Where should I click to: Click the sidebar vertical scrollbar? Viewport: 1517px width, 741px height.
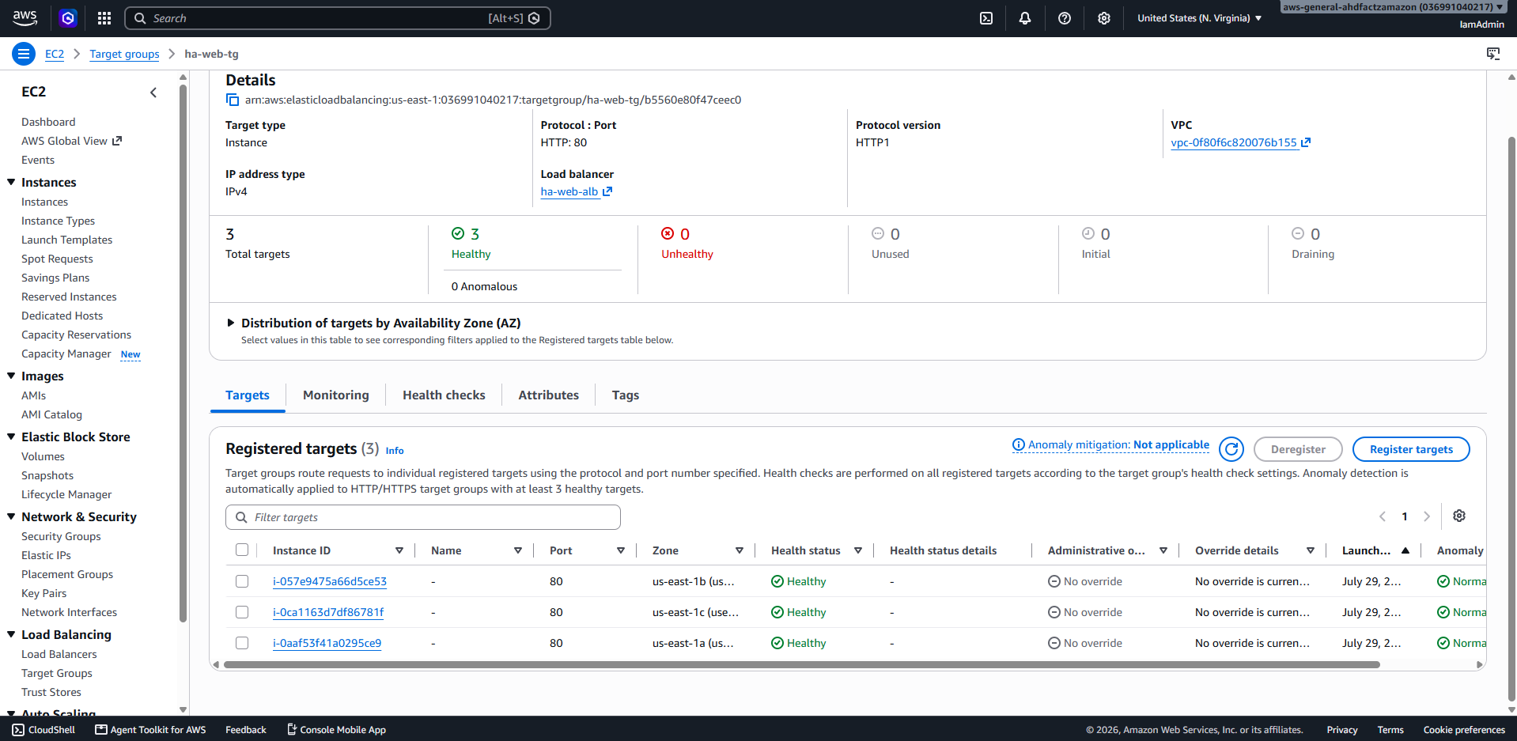[x=183, y=352]
